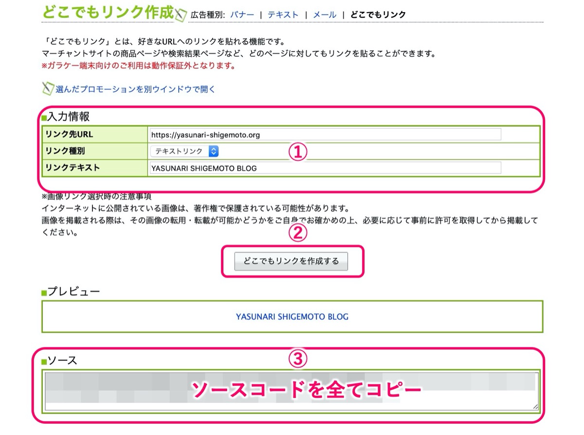Click どこでもリンクを作成する button
The image size is (584, 435).
(291, 261)
